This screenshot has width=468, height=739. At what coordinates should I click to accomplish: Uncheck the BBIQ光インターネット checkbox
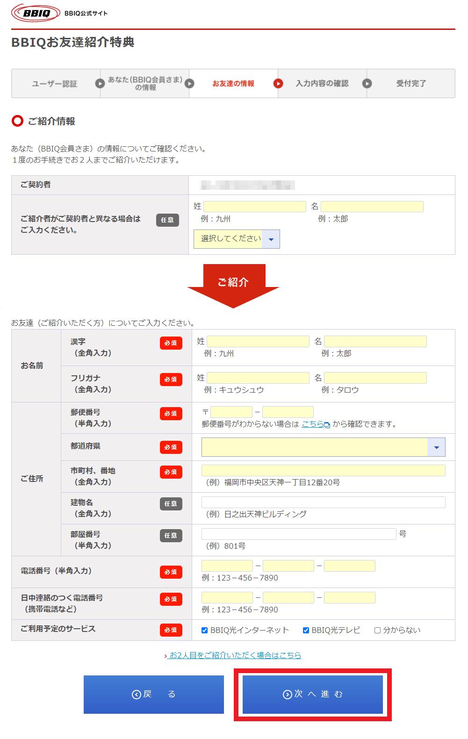click(x=205, y=630)
